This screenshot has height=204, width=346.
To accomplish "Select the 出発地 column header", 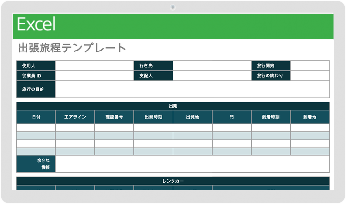I will pyautogui.click(x=192, y=117).
